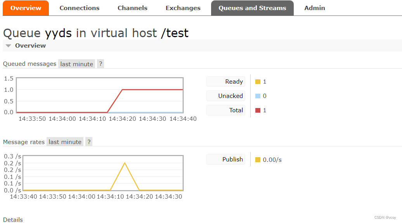The width and height of the screenshot is (402, 223).
Task: Click the 14:34:20 label under Queued messages chart
Action: (122, 119)
